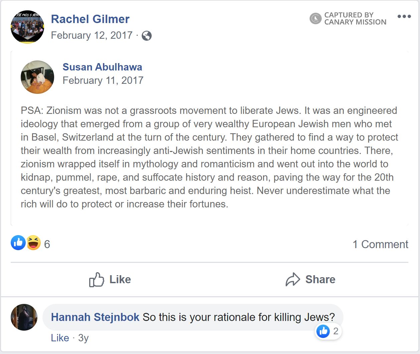Click the thumbs-up icon on the Like button
This screenshot has width=420, height=354.
[97, 280]
